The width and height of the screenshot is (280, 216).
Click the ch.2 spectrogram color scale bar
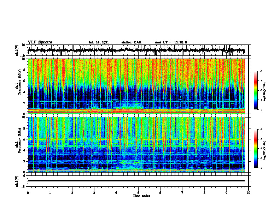(x=256, y=149)
